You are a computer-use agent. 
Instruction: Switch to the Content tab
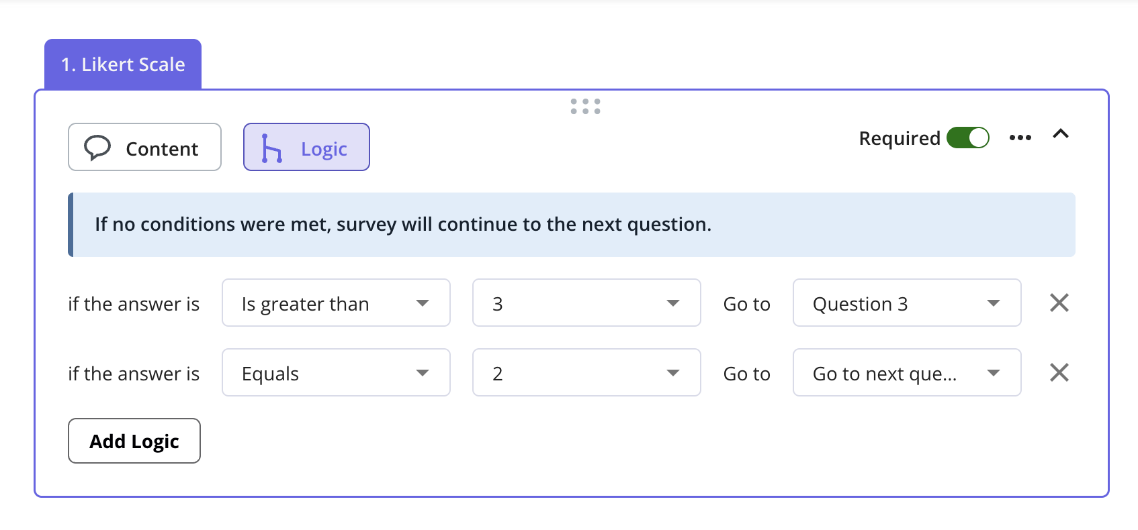(x=144, y=148)
